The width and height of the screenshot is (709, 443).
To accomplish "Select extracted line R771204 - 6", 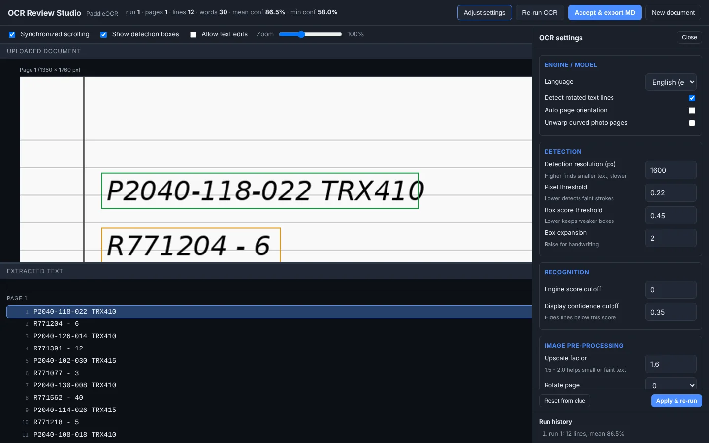I will coord(269,324).
